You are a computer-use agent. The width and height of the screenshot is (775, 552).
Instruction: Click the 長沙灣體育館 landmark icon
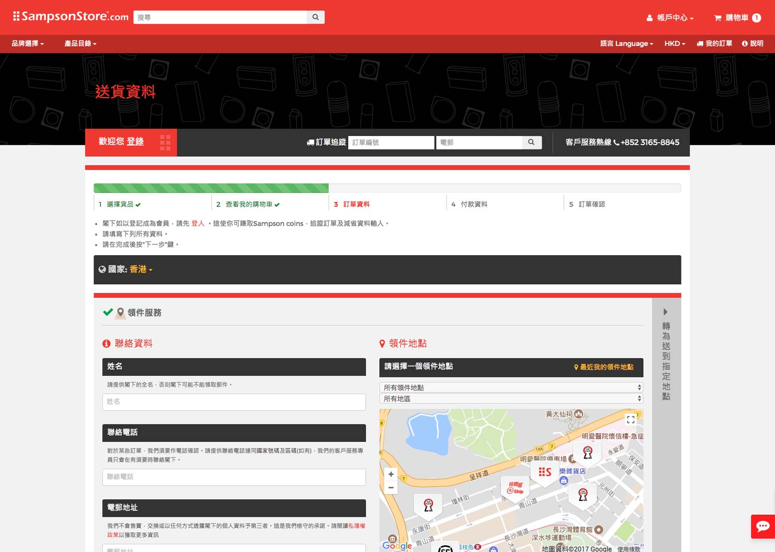click(x=599, y=530)
